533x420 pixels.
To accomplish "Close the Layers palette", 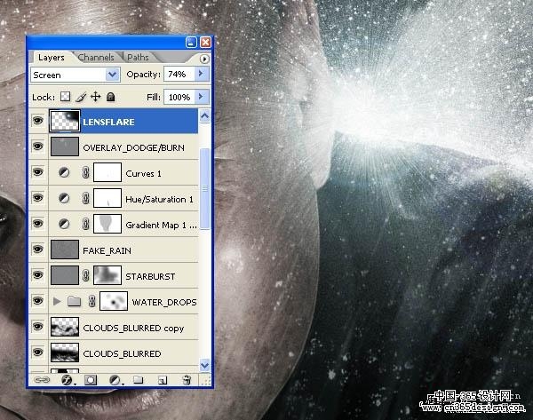I will (x=205, y=42).
